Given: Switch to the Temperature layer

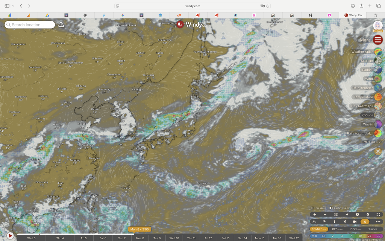Looking at the screenshot, I should [378, 97].
